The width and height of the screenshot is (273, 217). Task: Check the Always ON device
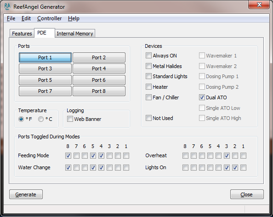tap(148, 56)
